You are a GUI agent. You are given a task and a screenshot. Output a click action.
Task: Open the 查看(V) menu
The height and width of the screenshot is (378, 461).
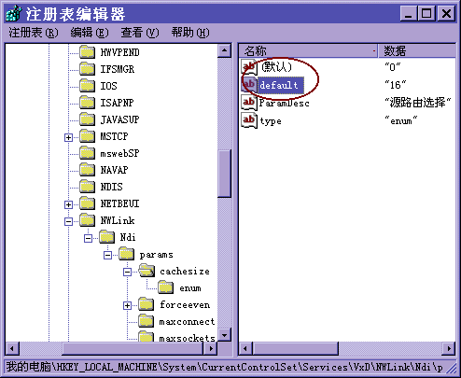click(x=140, y=33)
